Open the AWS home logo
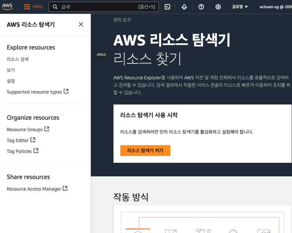 coord(7,7)
